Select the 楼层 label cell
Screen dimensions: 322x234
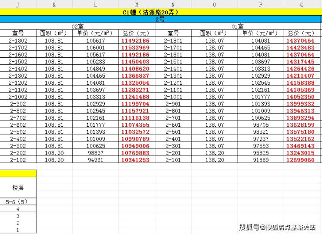click(18, 187)
